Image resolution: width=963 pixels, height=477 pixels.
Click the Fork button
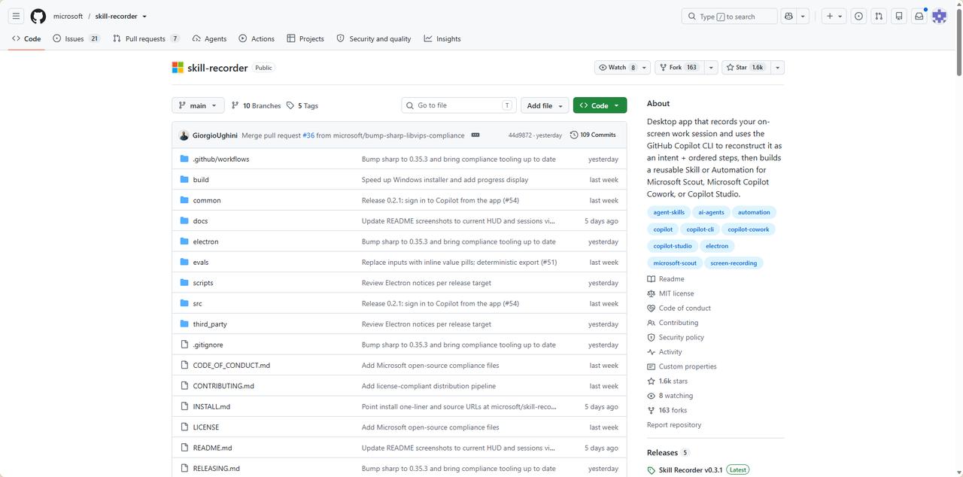coord(679,68)
